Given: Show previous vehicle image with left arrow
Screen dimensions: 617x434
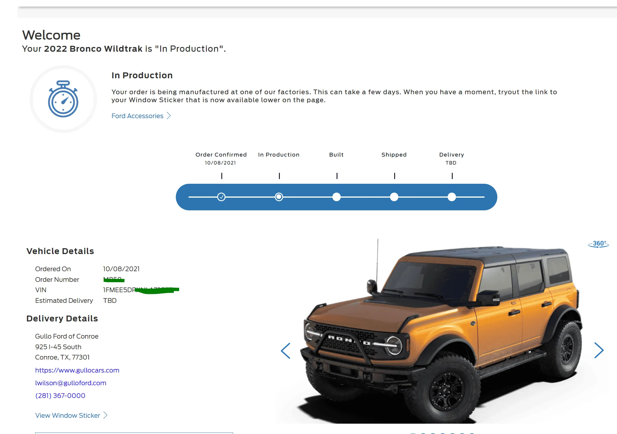Looking at the screenshot, I should coord(285,351).
